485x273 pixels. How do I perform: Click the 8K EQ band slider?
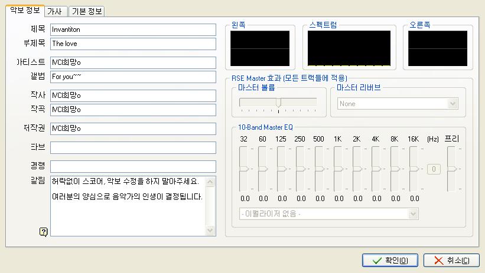coord(395,169)
